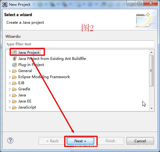Screen dimensions: 160x152
Task: Click the Next button
Action: 80,141
